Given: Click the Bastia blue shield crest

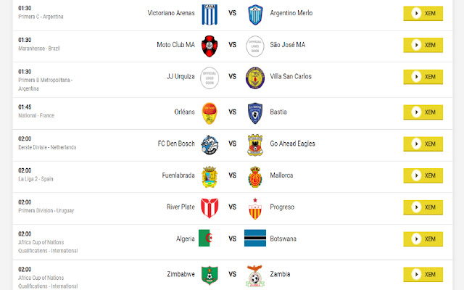Looking at the screenshot, I should 255,113.
